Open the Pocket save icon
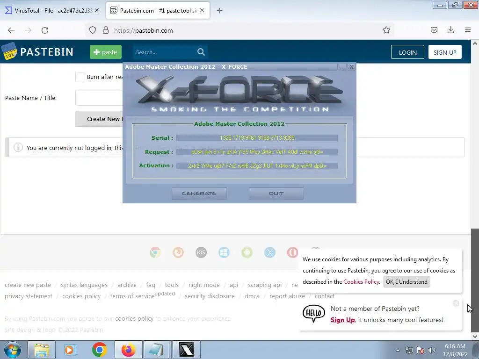This screenshot has height=359, width=479. 434,30
